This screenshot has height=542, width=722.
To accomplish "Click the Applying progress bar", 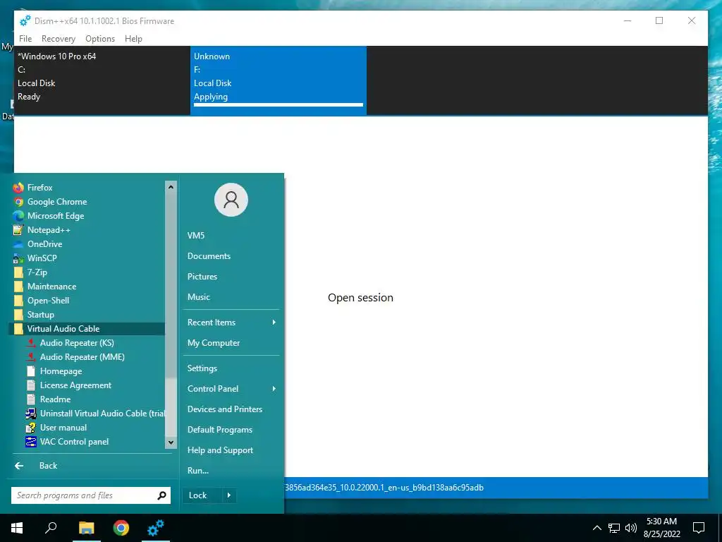I will tap(279, 105).
